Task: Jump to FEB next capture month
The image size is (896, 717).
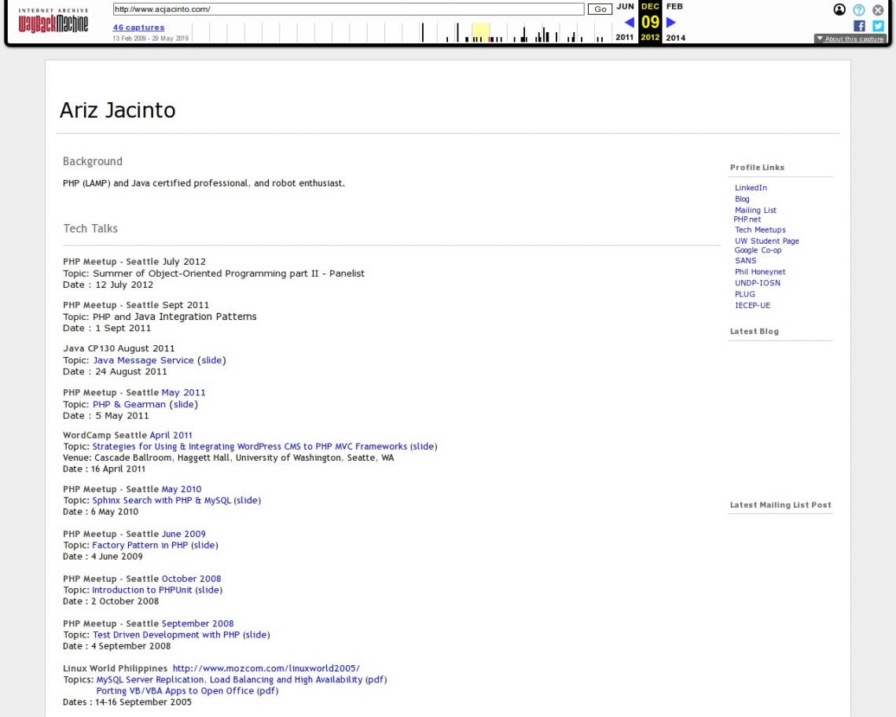Action: [x=675, y=6]
